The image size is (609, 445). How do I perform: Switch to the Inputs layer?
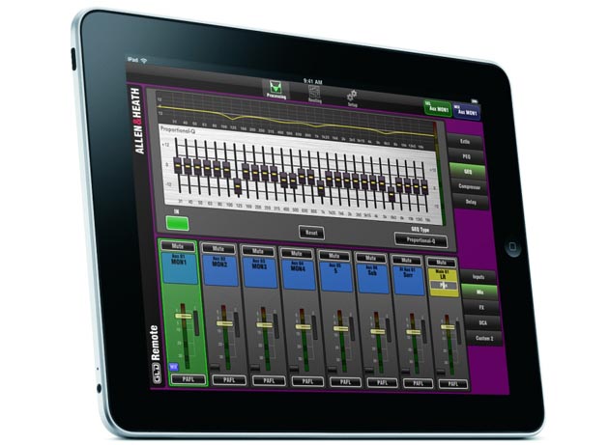pyautogui.click(x=478, y=277)
